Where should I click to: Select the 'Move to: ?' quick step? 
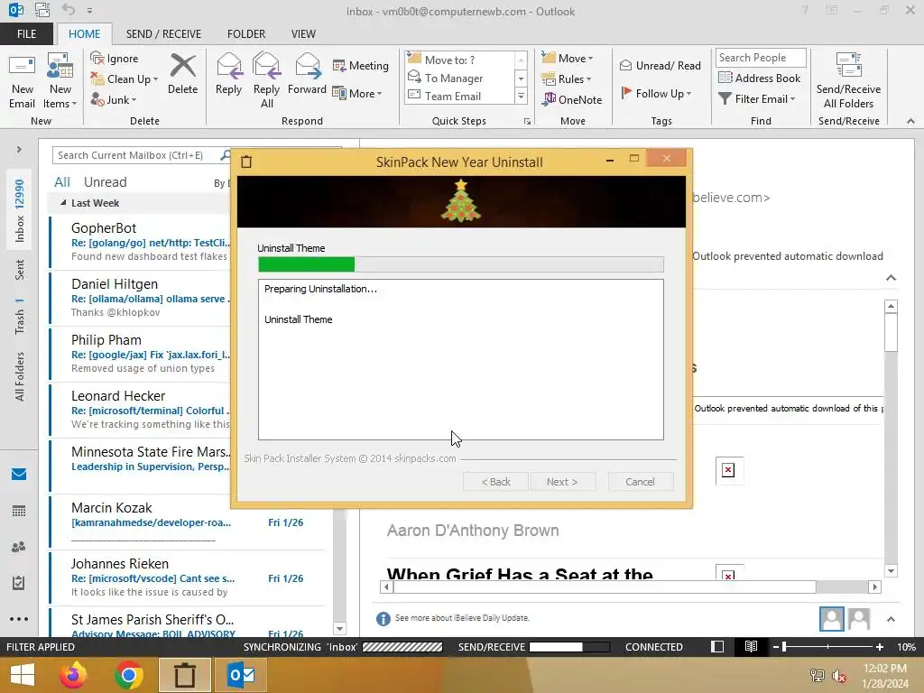pos(460,60)
